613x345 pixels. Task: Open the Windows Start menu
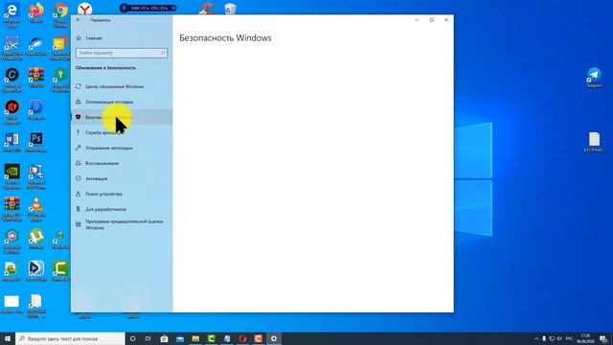point(8,338)
